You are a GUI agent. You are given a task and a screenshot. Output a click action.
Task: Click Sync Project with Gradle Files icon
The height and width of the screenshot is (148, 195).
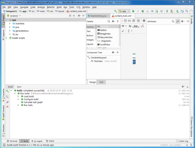(167, 11)
